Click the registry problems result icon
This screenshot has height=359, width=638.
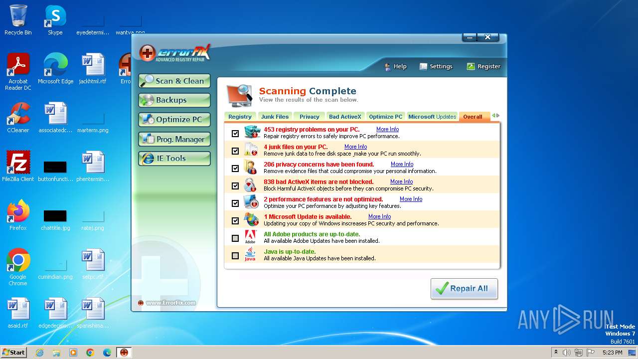252,133
